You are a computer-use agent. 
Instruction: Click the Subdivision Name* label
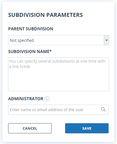30,52
